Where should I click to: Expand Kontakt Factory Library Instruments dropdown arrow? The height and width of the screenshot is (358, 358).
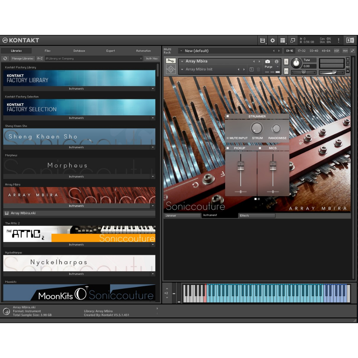(x=152, y=89)
